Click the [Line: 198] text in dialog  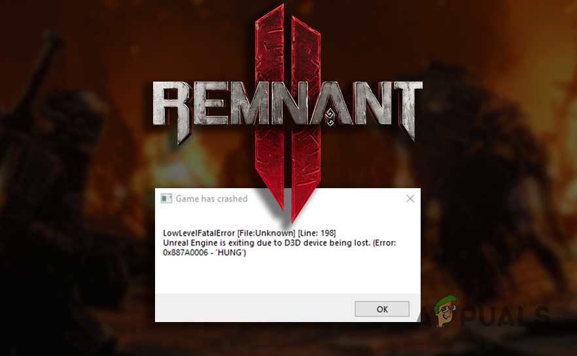(317, 233)
